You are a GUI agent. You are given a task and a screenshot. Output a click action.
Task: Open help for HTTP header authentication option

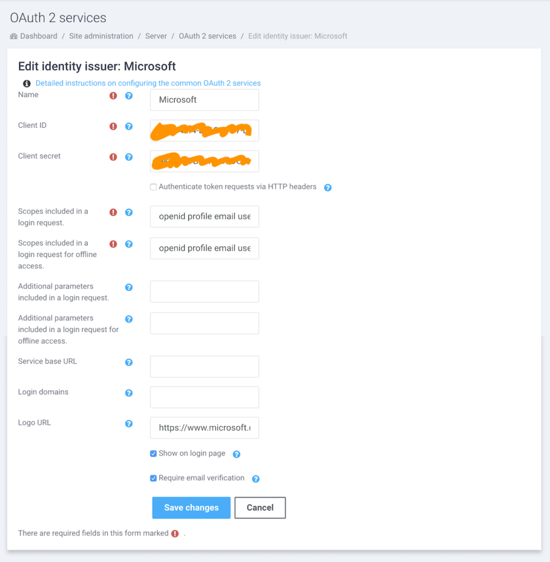point(327,187)
